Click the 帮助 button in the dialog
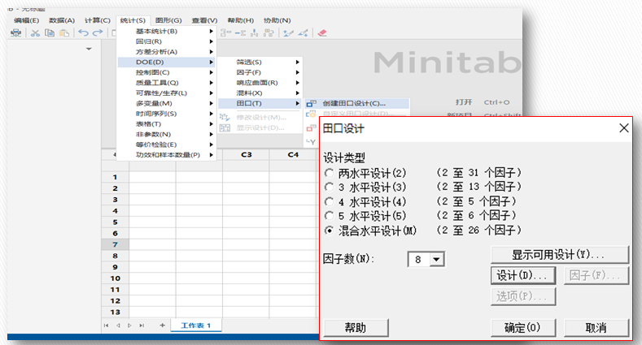 tap(356, 327)
